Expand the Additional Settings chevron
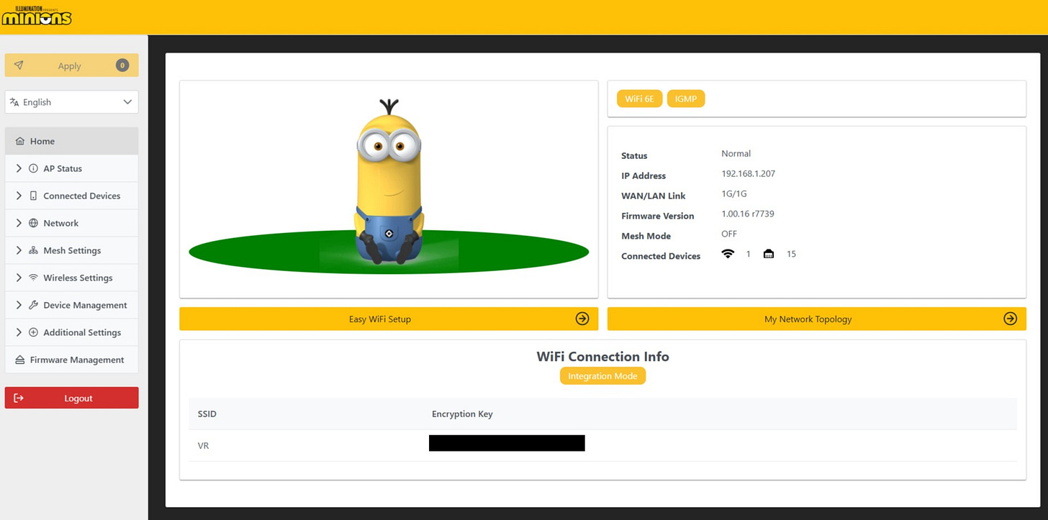The height and width of the screenshot is (520, 1048). click(19, 332)
